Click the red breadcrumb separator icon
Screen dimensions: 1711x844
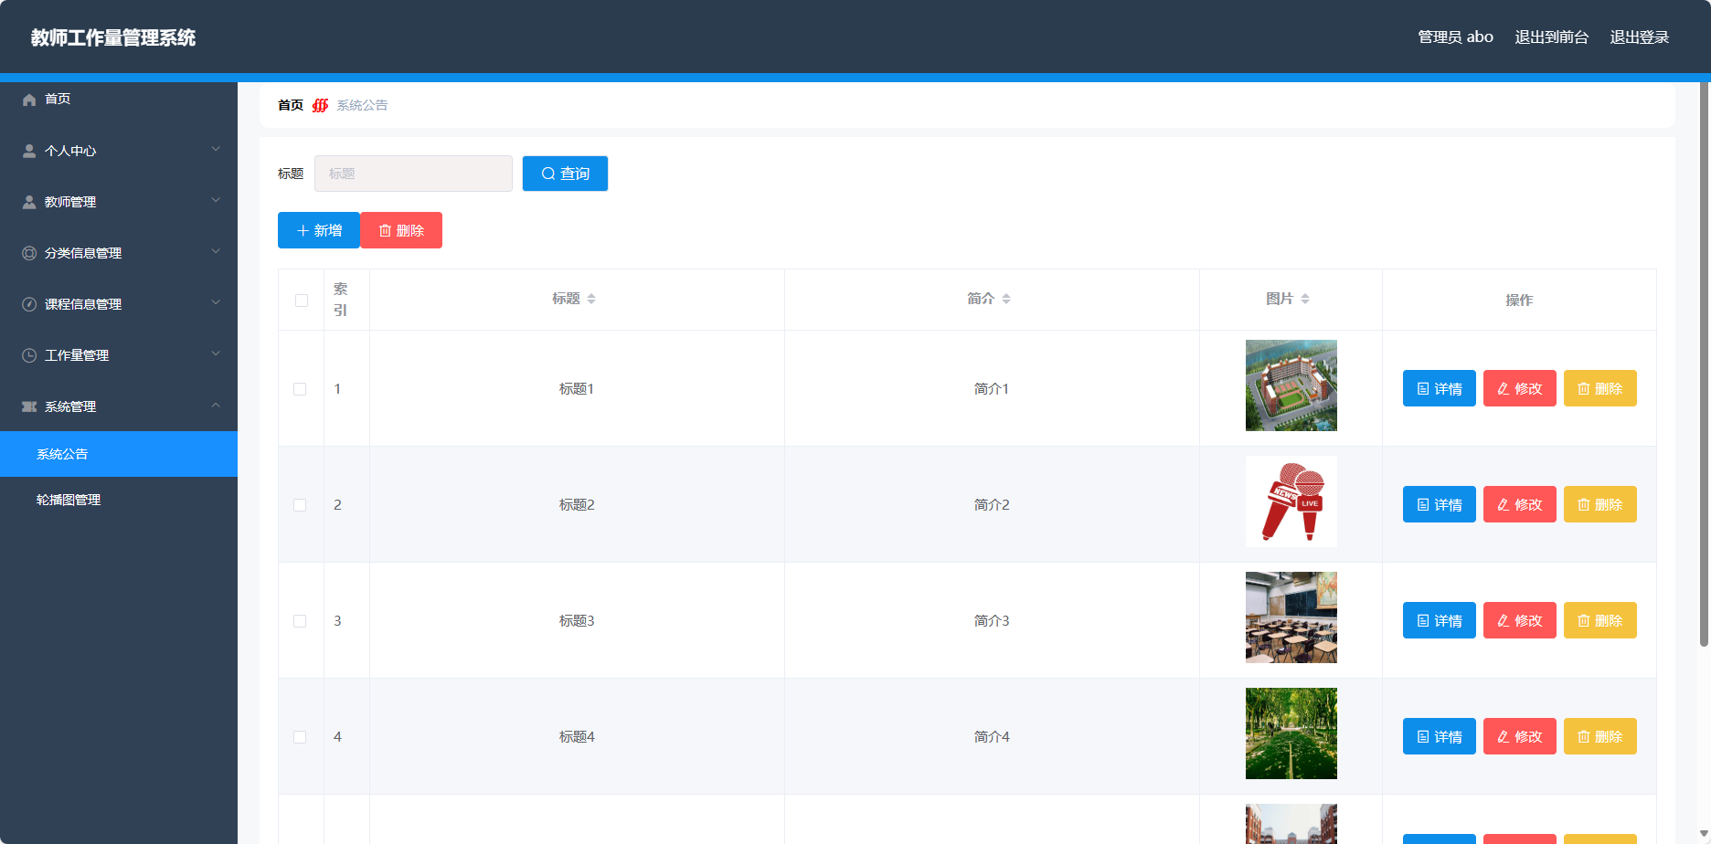click(320, 105)
